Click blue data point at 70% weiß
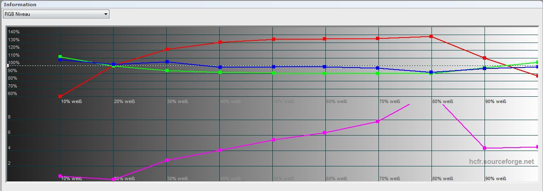The height and width of the screenshot is (191, 543). click(378, 68)
